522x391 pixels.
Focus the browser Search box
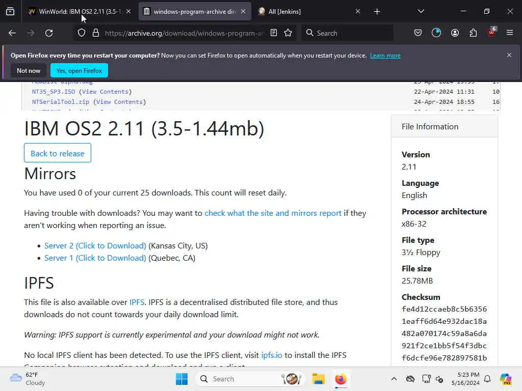[348, 33]
